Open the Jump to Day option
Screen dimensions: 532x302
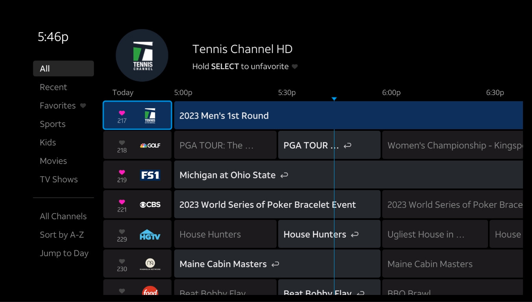pos(64,253)
